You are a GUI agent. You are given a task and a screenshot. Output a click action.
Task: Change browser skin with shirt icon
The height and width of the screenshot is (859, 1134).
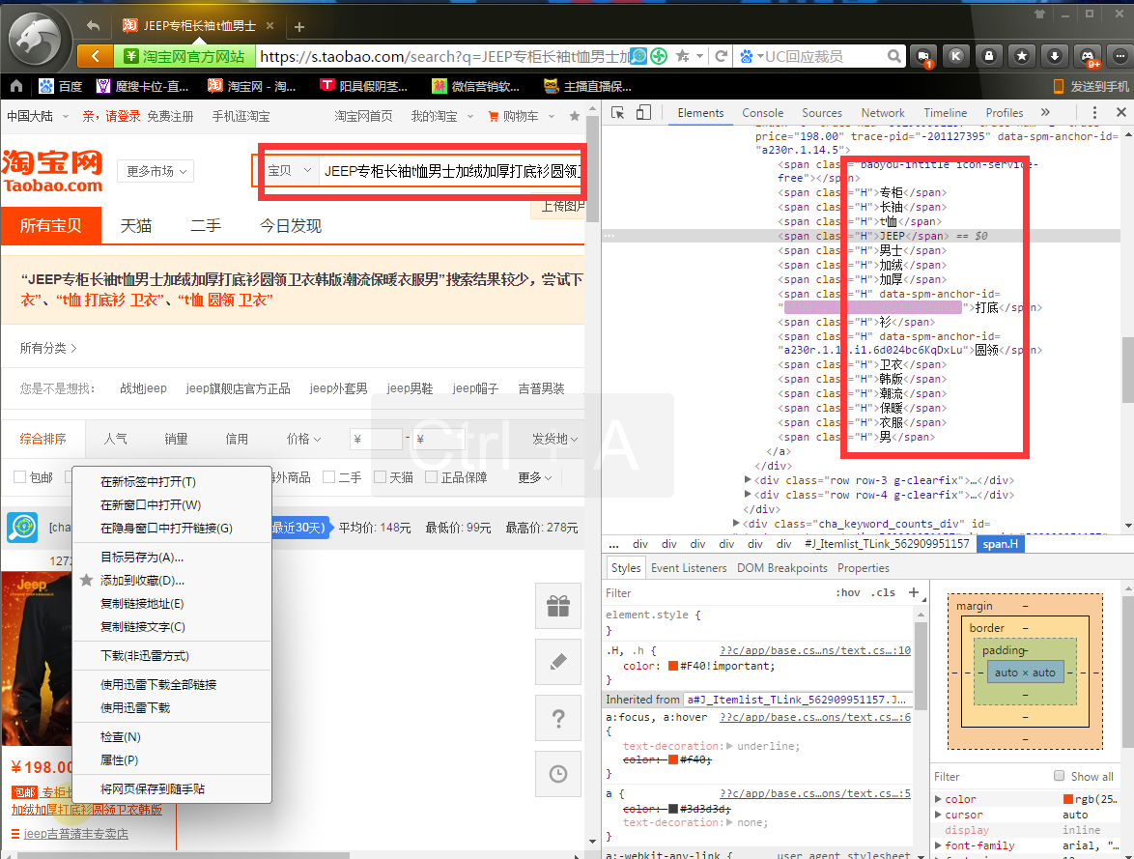click(x=1040, y=14)
